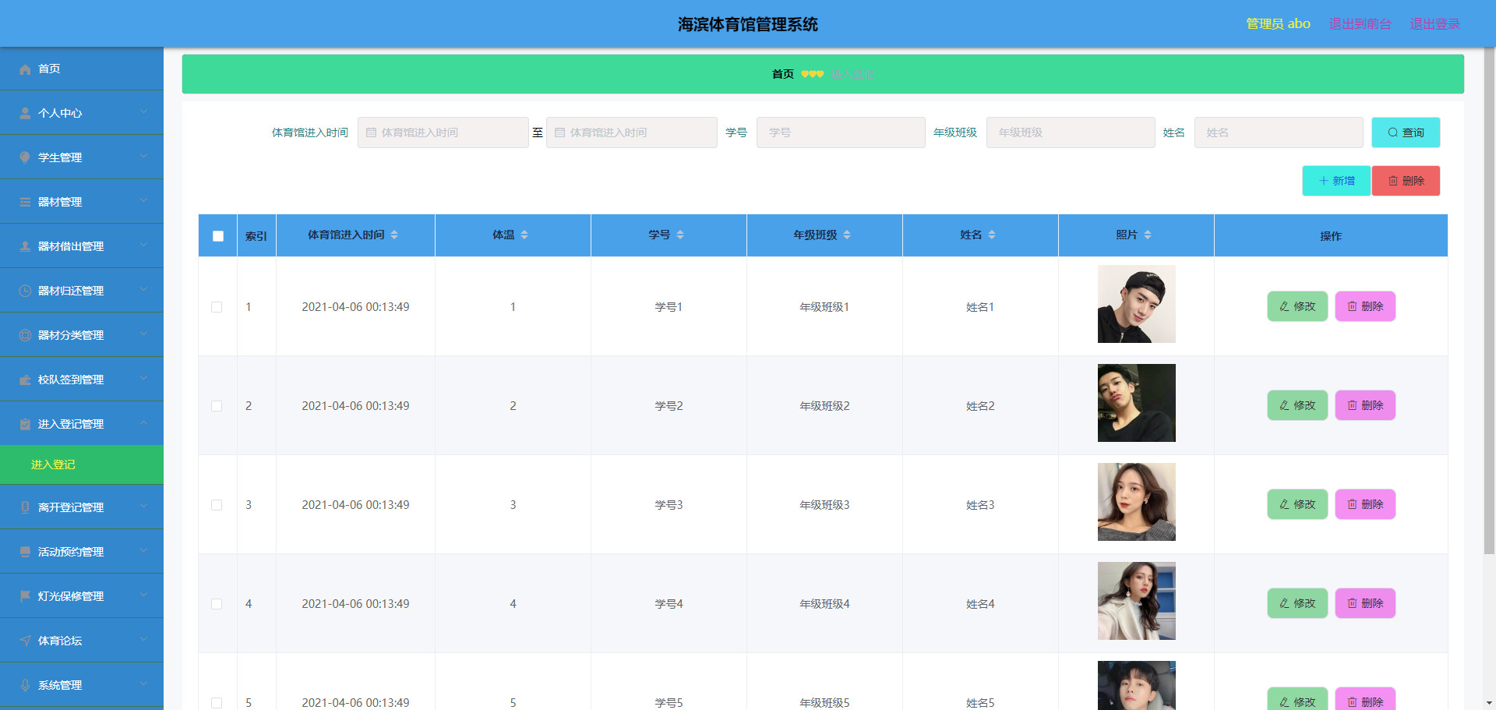Click the home icon beside 首页 in sidebar

coord(25,69)
